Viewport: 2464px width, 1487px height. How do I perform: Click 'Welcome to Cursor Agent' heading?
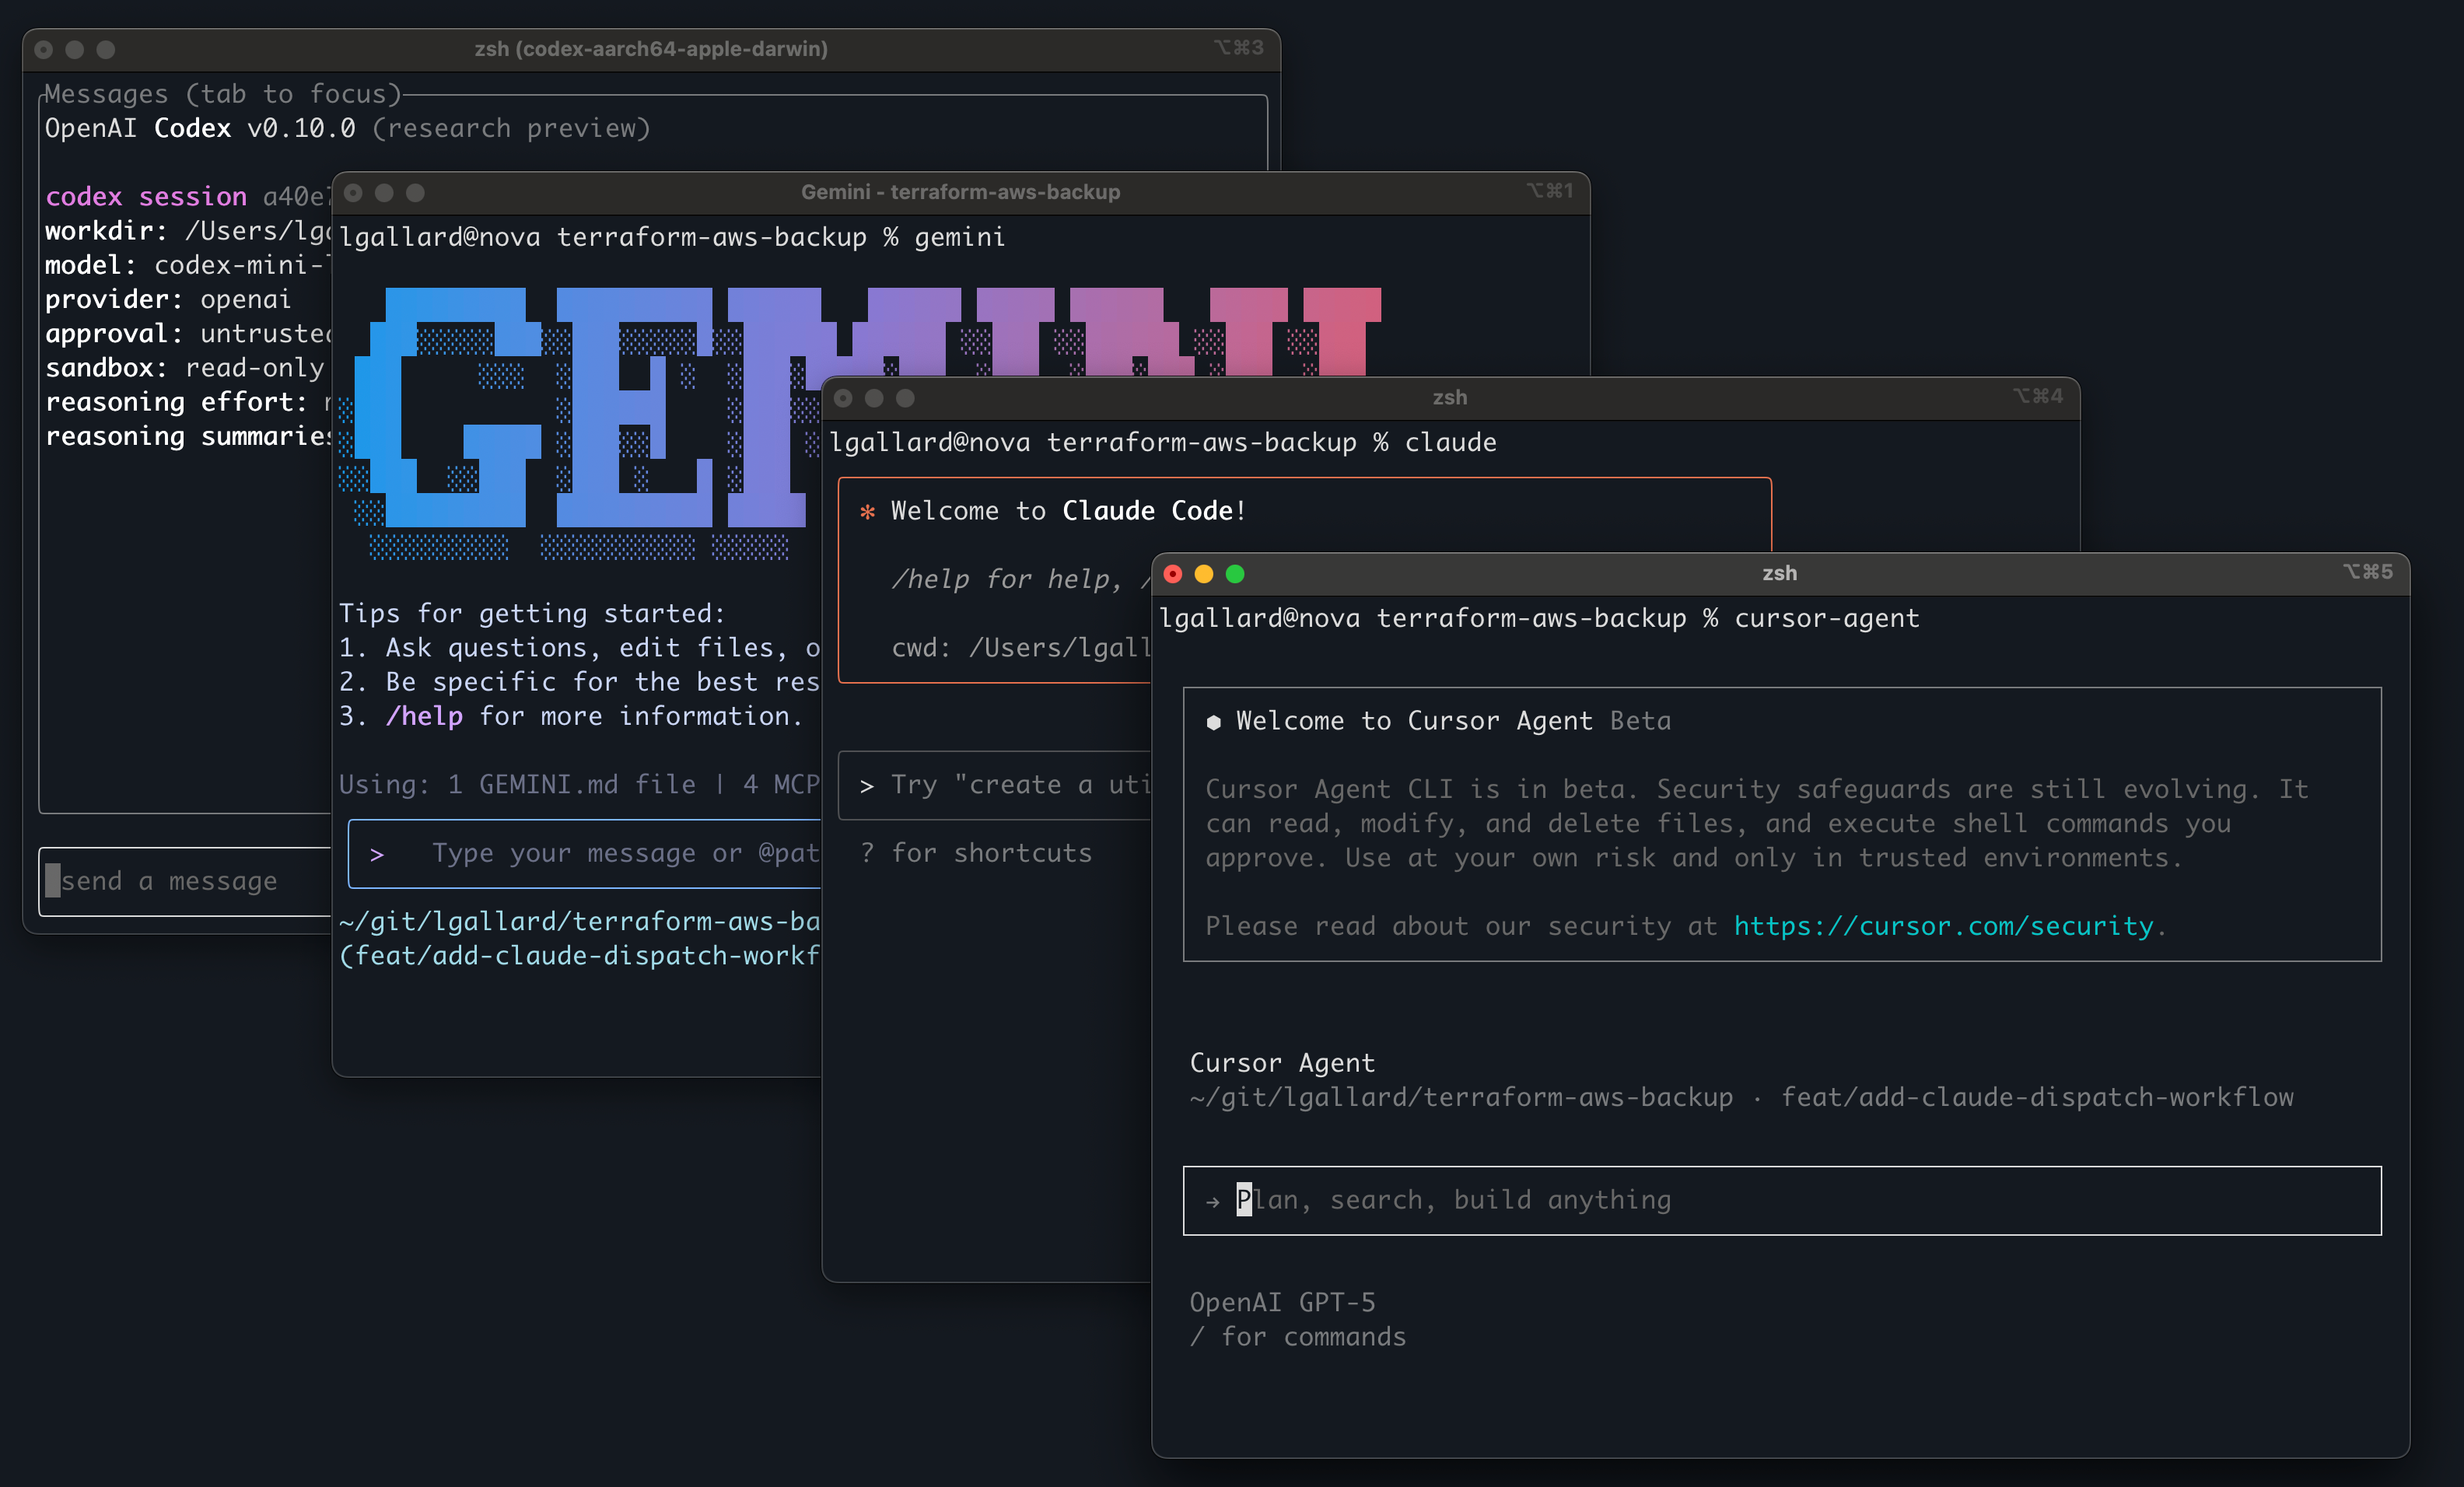[x=1414, y=721]
